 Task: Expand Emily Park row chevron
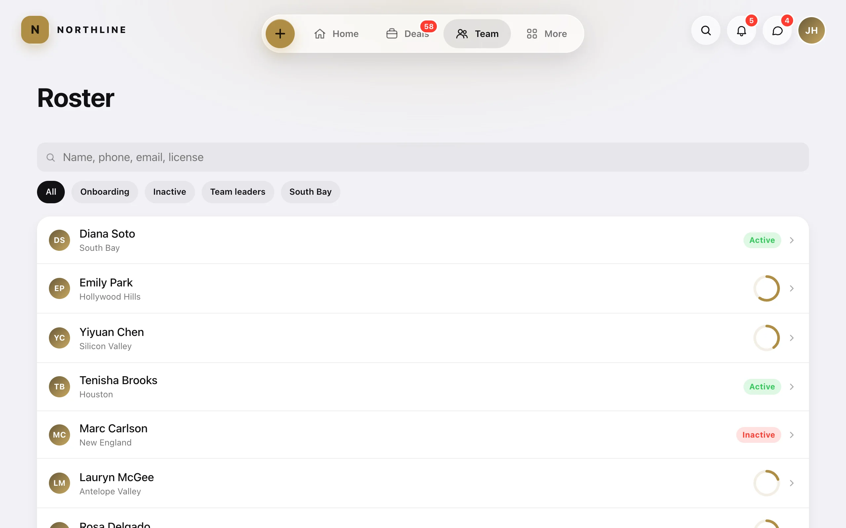coord(792,288)
